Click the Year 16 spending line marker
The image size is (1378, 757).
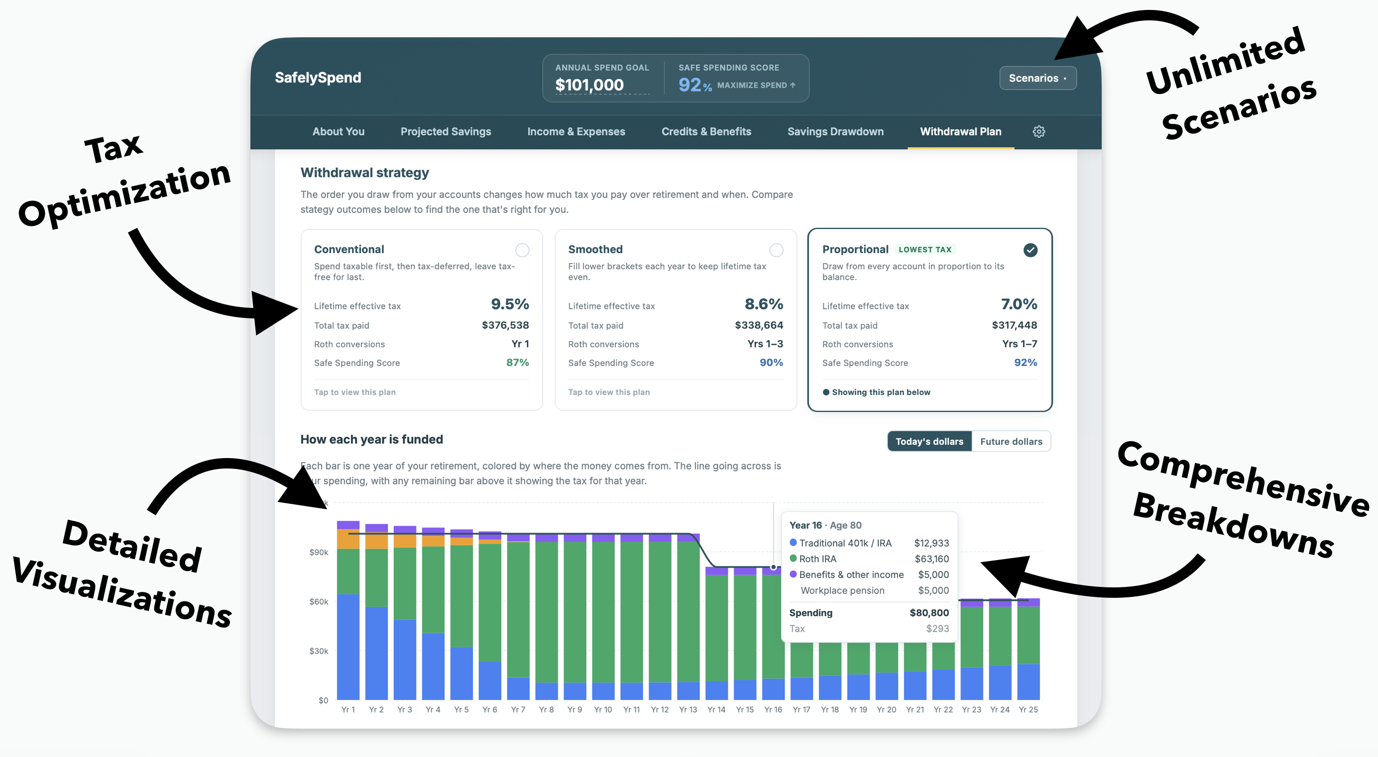pyautogui.click(x=774, y=567)
